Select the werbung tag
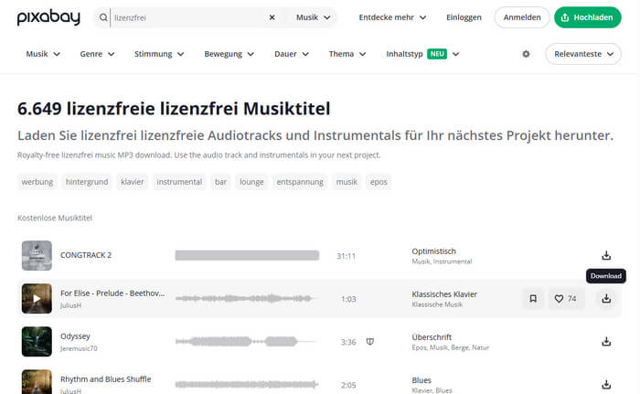Image resolution: width=640 pixels, height=394 pixels. 37,182
